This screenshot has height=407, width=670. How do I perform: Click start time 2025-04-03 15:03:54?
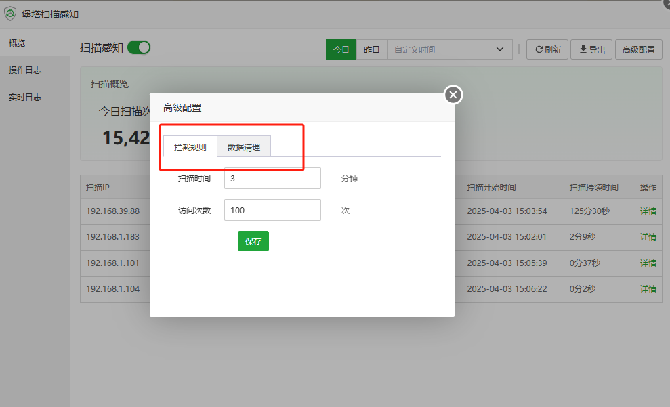pyautogui.click(x=507, y=211)
